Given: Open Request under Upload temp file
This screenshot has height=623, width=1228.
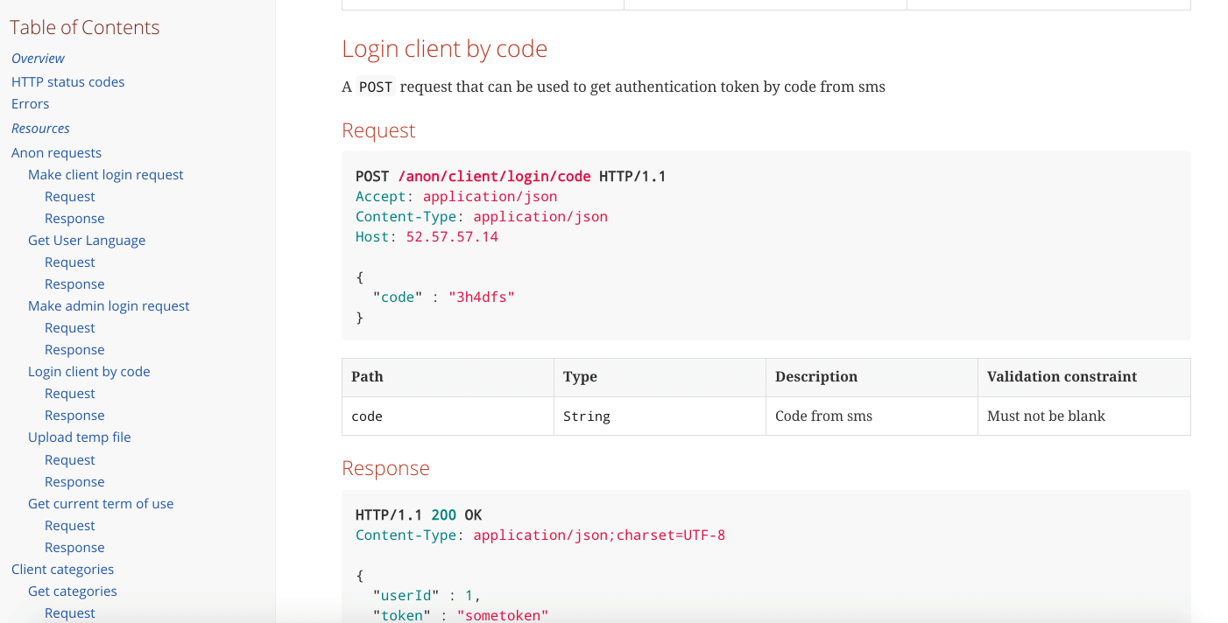Looking at the screenshot, I should (x=69, y=460).
